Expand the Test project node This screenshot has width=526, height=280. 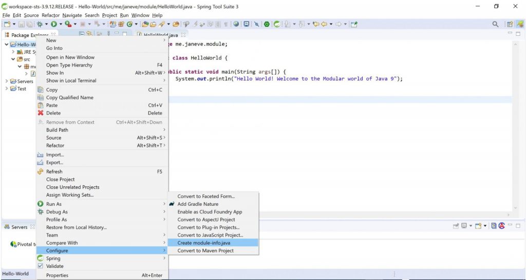(7, 89)
